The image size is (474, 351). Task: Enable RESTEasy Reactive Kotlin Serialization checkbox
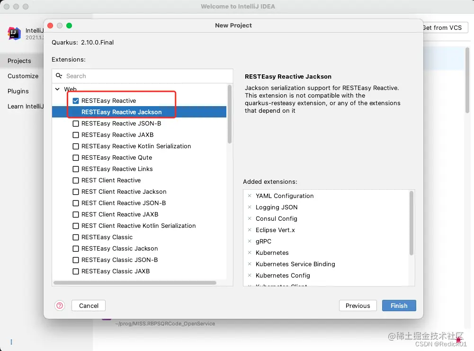pos(76,146)
